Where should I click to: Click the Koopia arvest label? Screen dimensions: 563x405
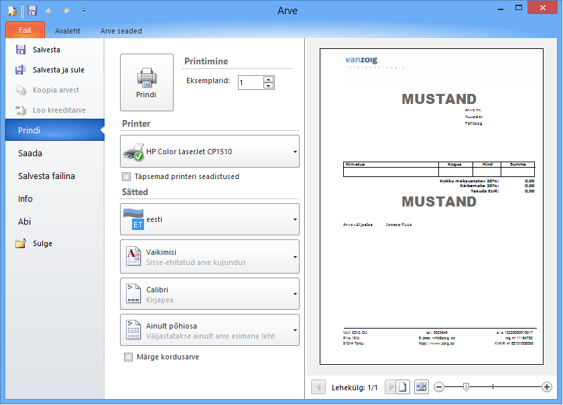click(56, 90)
